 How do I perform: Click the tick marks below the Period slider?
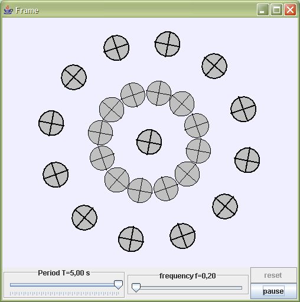(x=64, y=294)
